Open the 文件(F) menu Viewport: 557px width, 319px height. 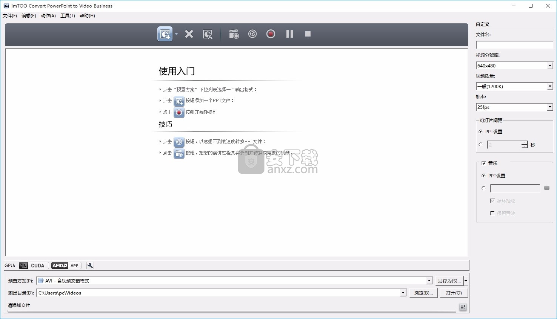click(10, 16)
